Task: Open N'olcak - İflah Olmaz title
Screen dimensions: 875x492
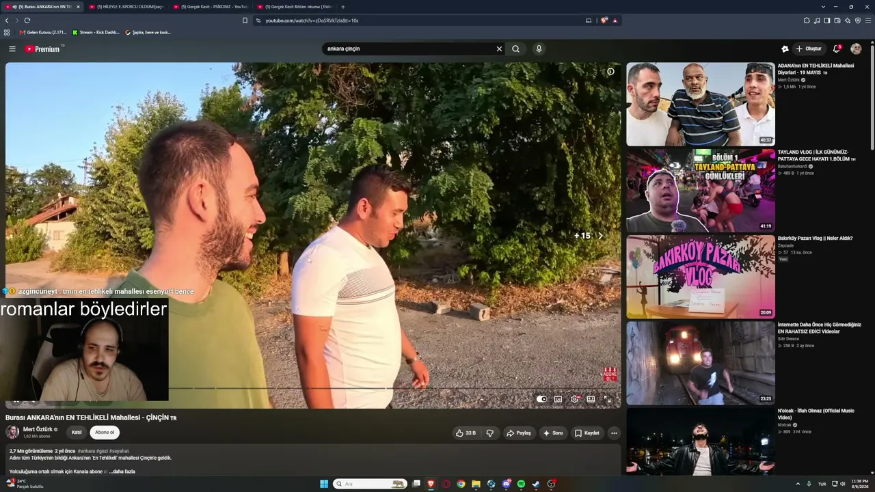Action: [816, 414]
